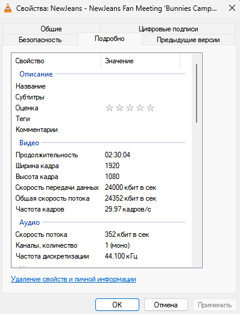This screenshot has height=314, width=240.
Task: Set rating to five stars
Action: [x=150, y=108]
